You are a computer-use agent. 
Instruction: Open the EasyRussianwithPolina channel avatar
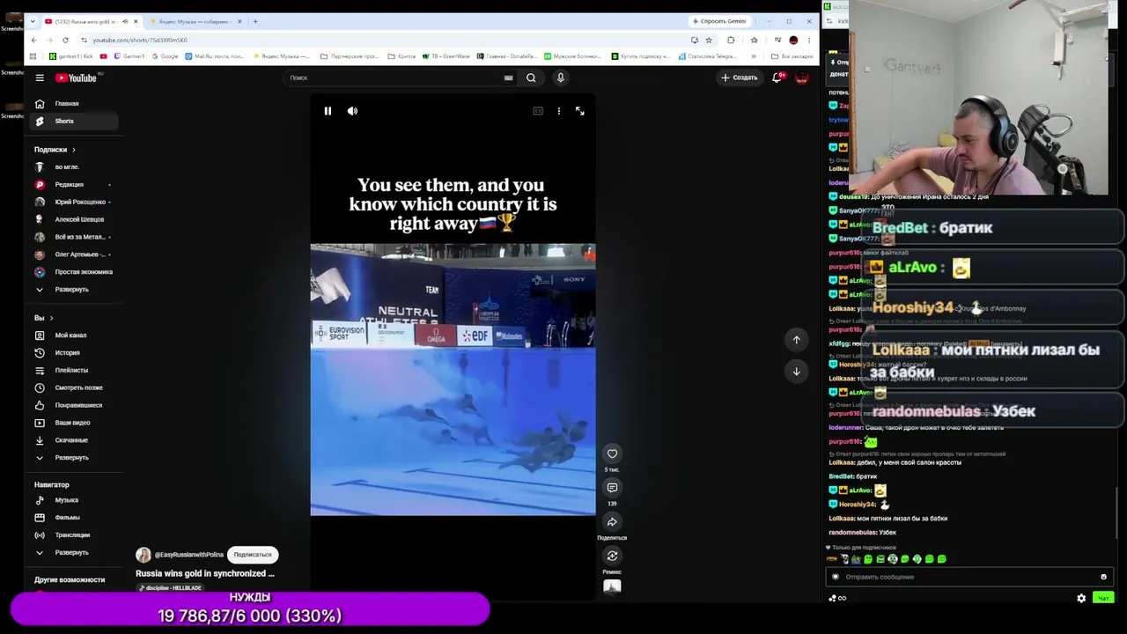(143, 555)
